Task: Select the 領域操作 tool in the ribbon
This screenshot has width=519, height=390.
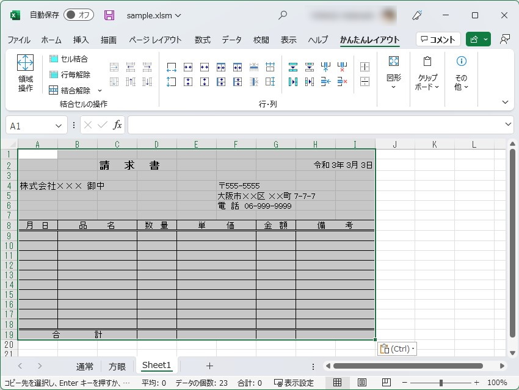Action: (x=25, y=73)
